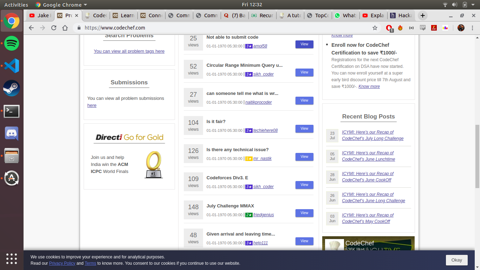The image size is (480, 270).
Task: Open the browser home page icon
Action: tap(65, 28)
